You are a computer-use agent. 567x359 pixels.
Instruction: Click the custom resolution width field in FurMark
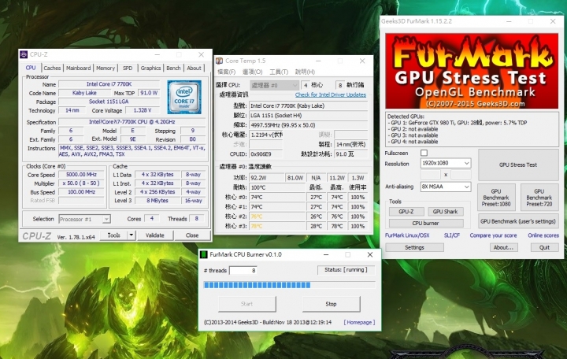click(430, 174)
